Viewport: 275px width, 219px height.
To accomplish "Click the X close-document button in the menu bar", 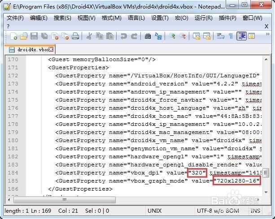I will point(266,27).
